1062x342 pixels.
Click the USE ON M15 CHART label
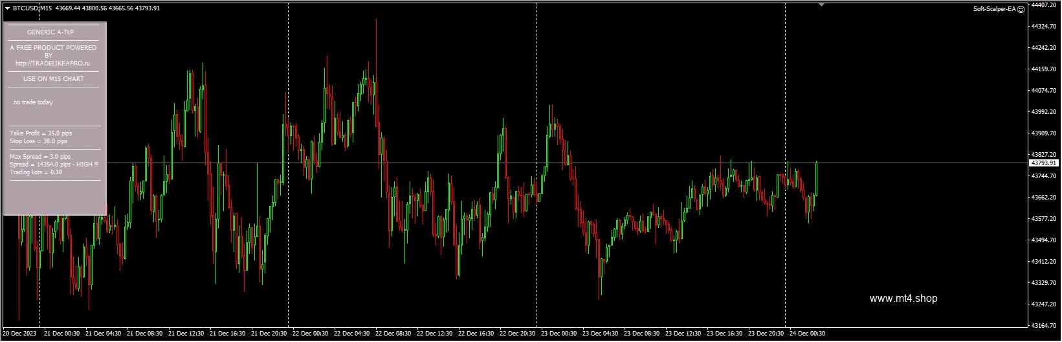tap(54, 79)
